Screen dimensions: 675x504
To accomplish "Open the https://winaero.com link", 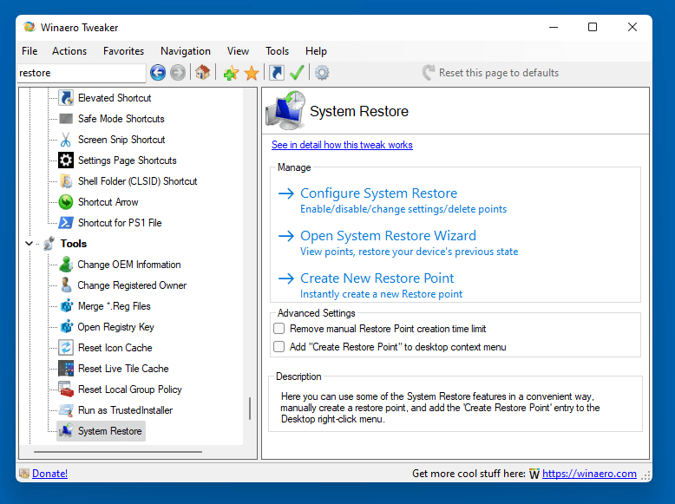I will [589, 474].
